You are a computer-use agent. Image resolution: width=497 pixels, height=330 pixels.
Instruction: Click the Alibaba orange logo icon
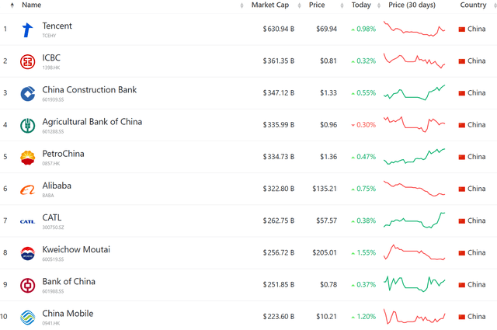point(28,189)
